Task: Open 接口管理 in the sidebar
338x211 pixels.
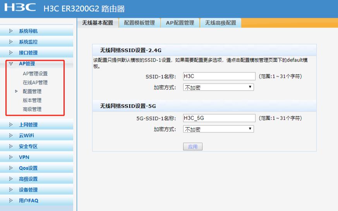Action: (28, 53)
